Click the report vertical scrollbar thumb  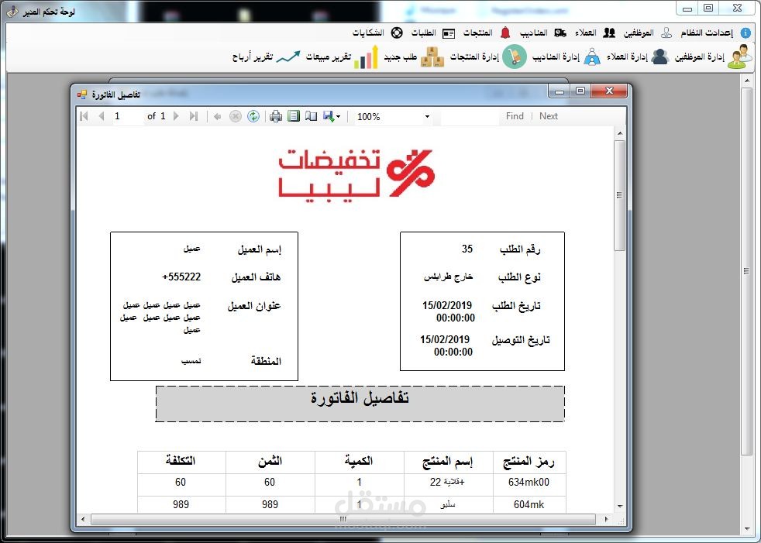(x=620, y=195)
